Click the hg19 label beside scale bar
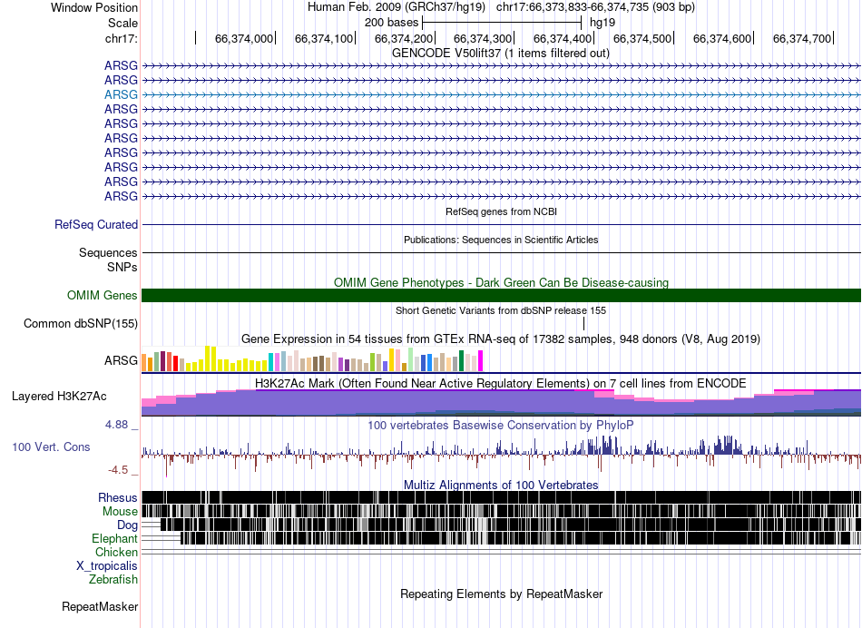862x628 pixels. pos(602,23)
